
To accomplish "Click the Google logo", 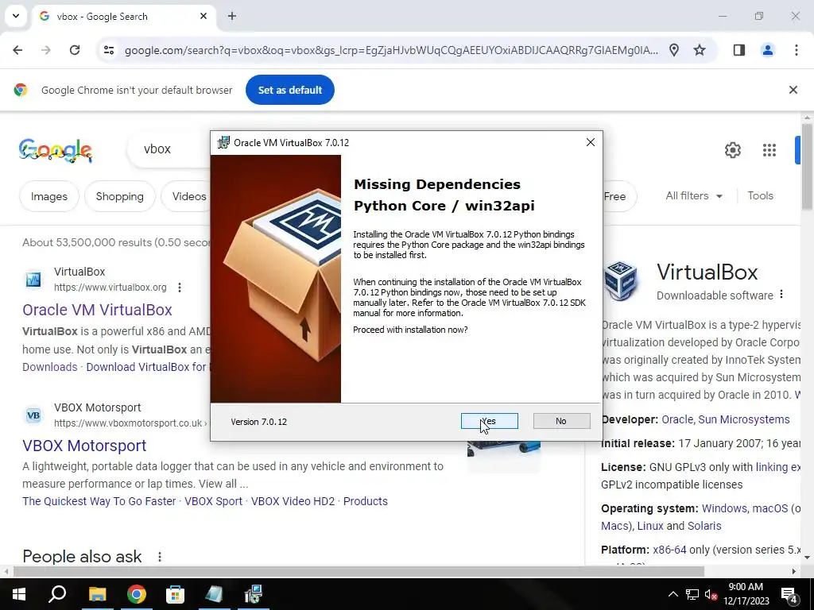I will coord(56,150).
